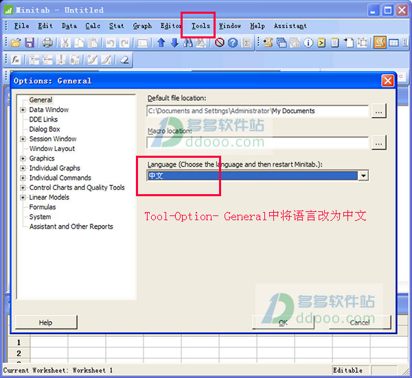
Task: Click the Show Session Folder scroll icon
Action: tap(268, 43)
